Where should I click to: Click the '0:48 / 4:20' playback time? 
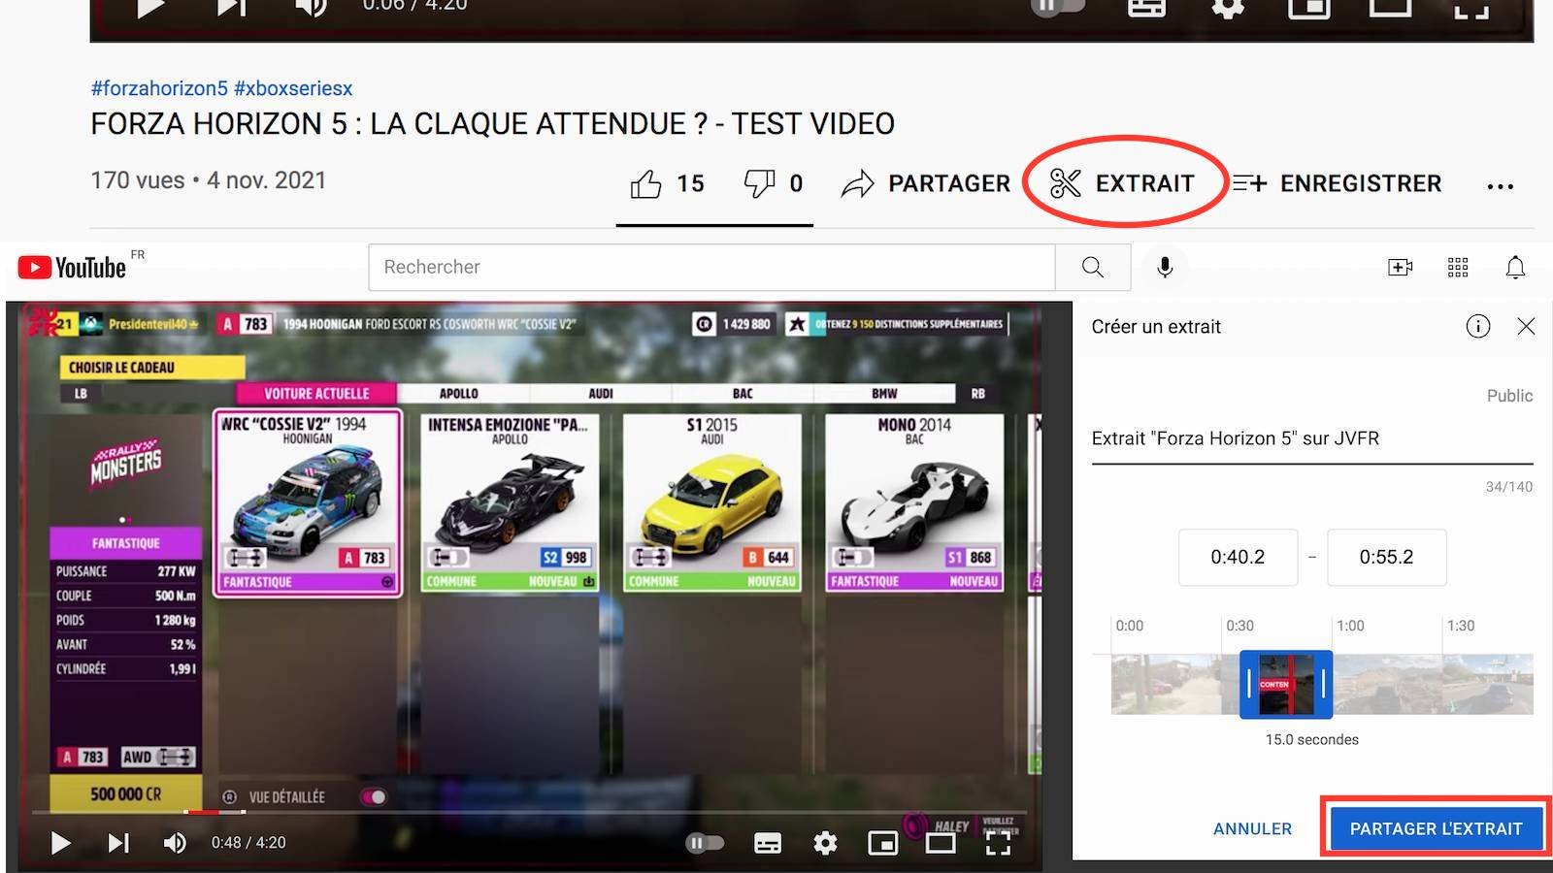point(248,843)
